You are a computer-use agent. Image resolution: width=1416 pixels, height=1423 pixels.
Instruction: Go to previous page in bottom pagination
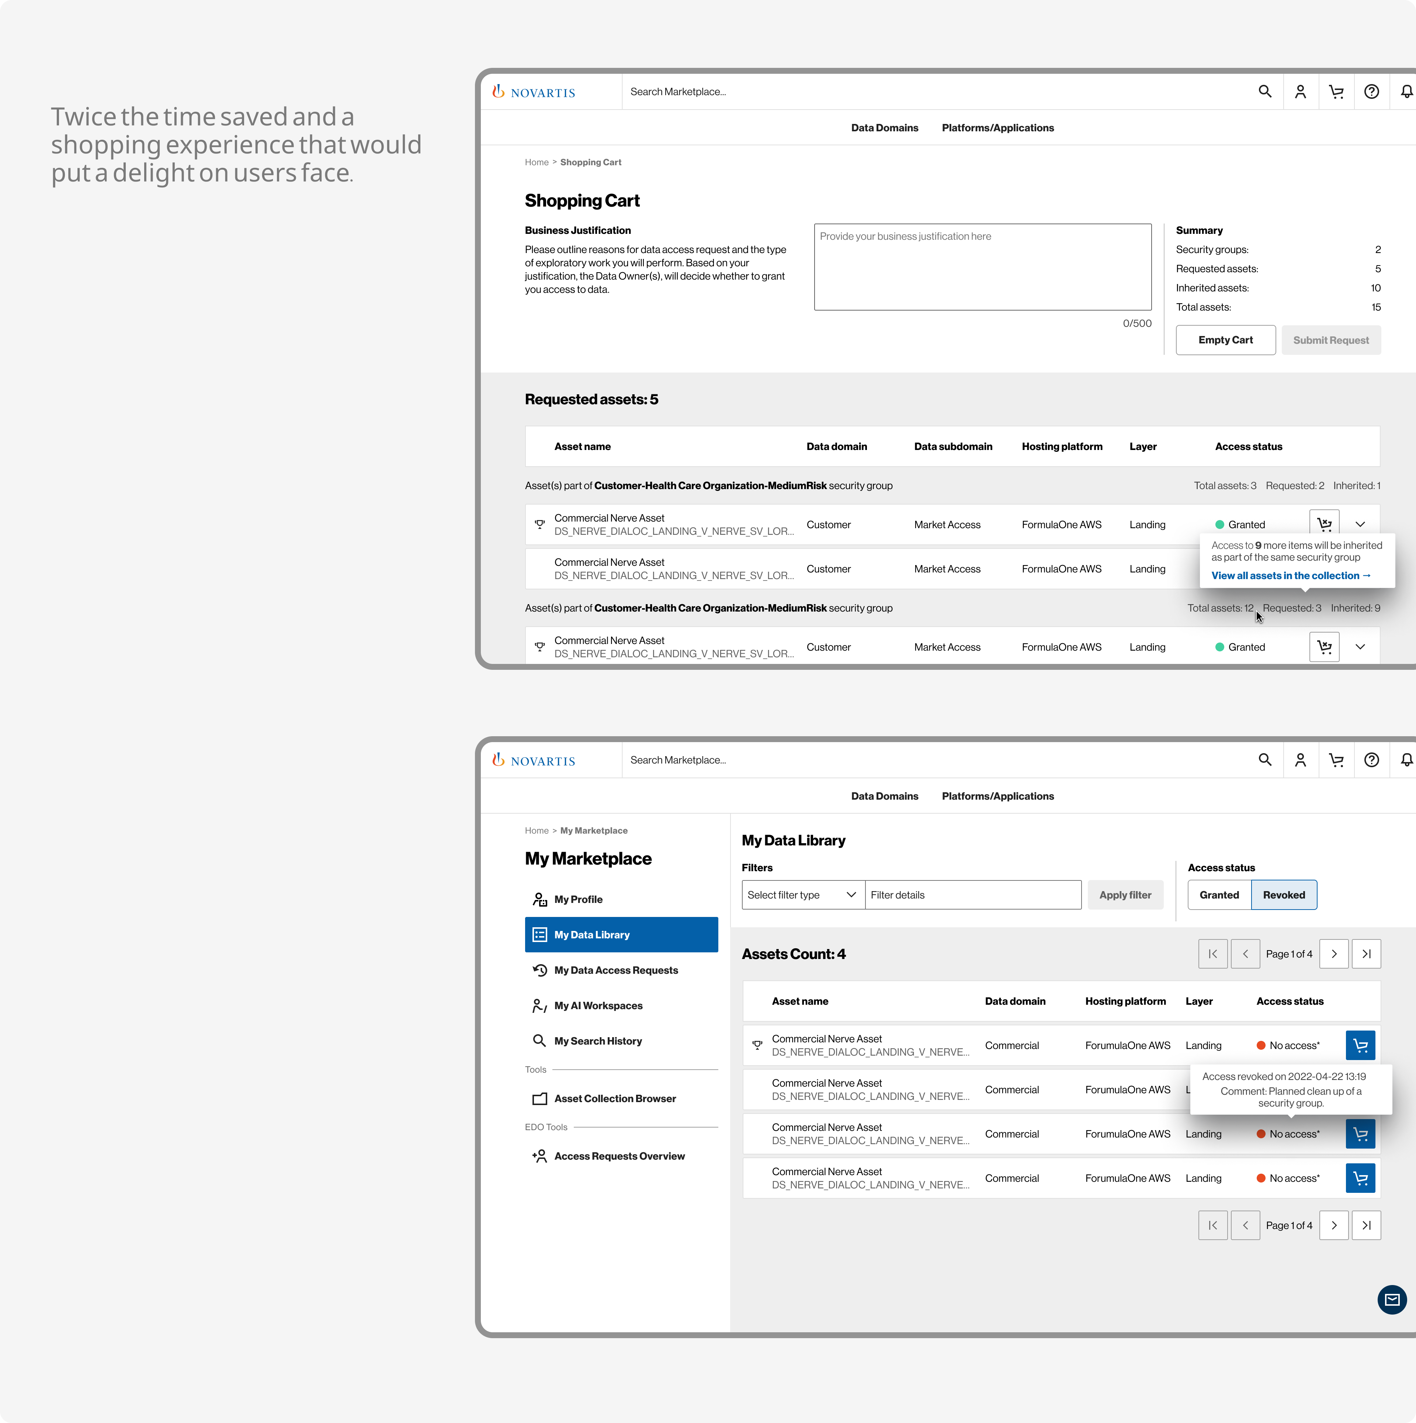[x=1245, y=1225]
